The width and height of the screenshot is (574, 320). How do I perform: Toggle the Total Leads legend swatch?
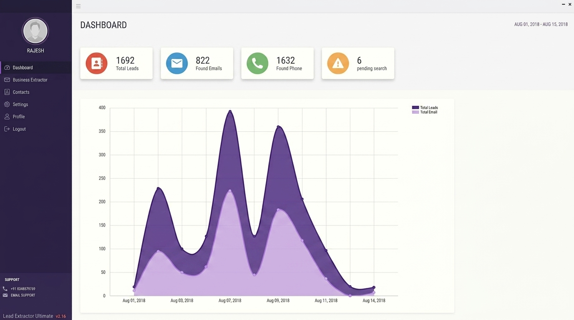415,107
